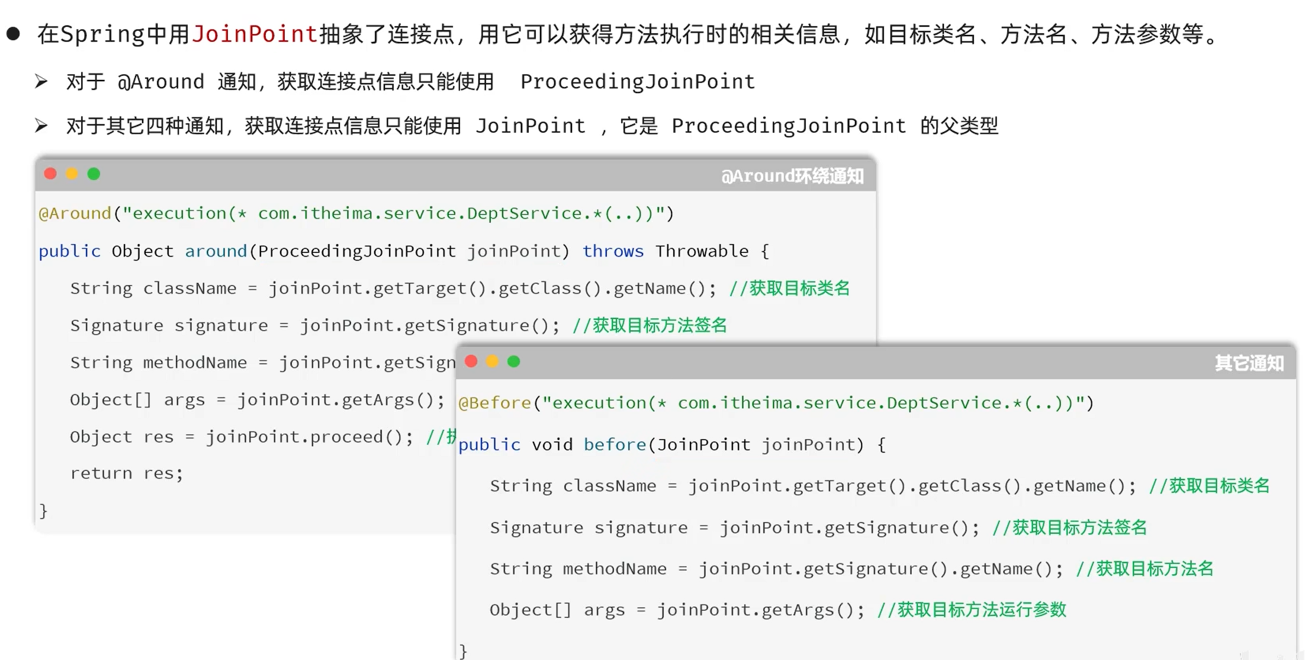
Task: Click the black bullet before 在Spring中用
Action: point(13,34)
